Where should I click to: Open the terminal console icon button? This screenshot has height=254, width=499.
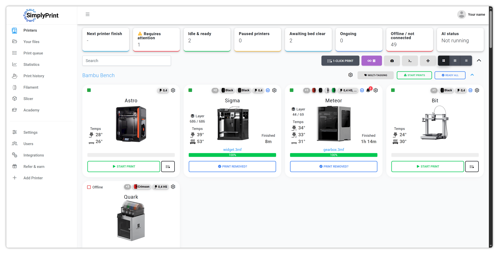pyautogui.click(x=410, y=61)
